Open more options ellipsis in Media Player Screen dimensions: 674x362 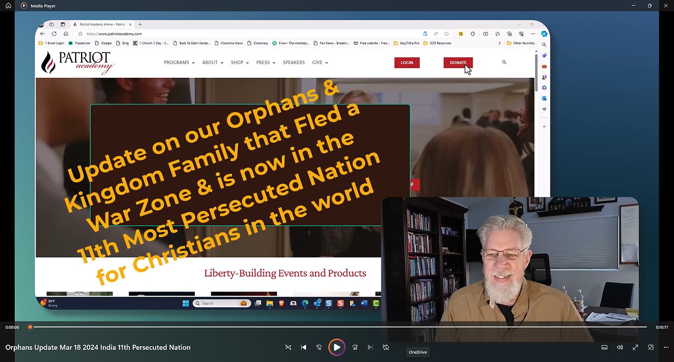point(666,347)
